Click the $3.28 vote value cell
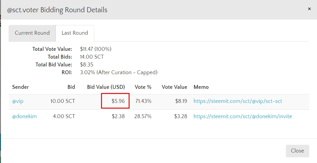 (181, 116)
